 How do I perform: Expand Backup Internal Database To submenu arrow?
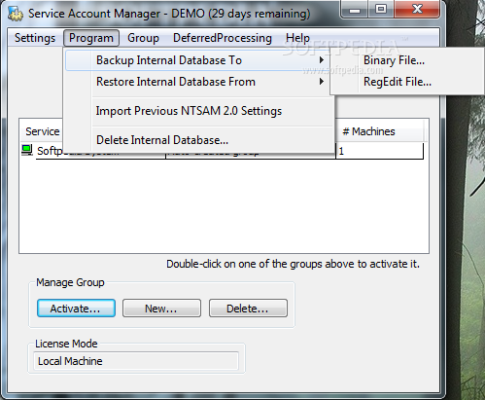coord(321,60)
